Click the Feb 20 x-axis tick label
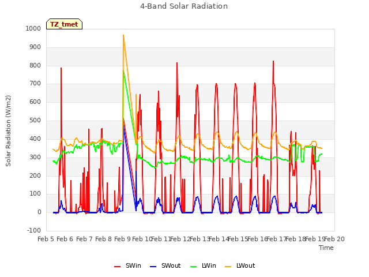Viewport: 369px width, 277px height. point(334,239)
